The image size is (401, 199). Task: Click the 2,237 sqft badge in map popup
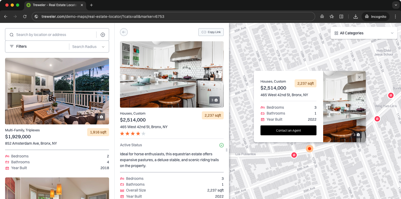coord(306,83)
